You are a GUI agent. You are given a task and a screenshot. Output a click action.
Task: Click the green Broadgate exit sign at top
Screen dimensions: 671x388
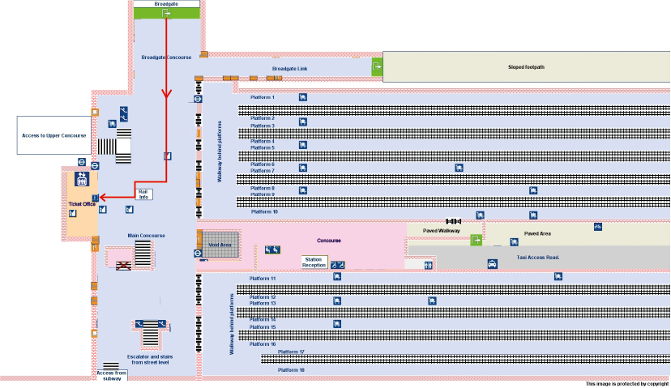point(166,13)
